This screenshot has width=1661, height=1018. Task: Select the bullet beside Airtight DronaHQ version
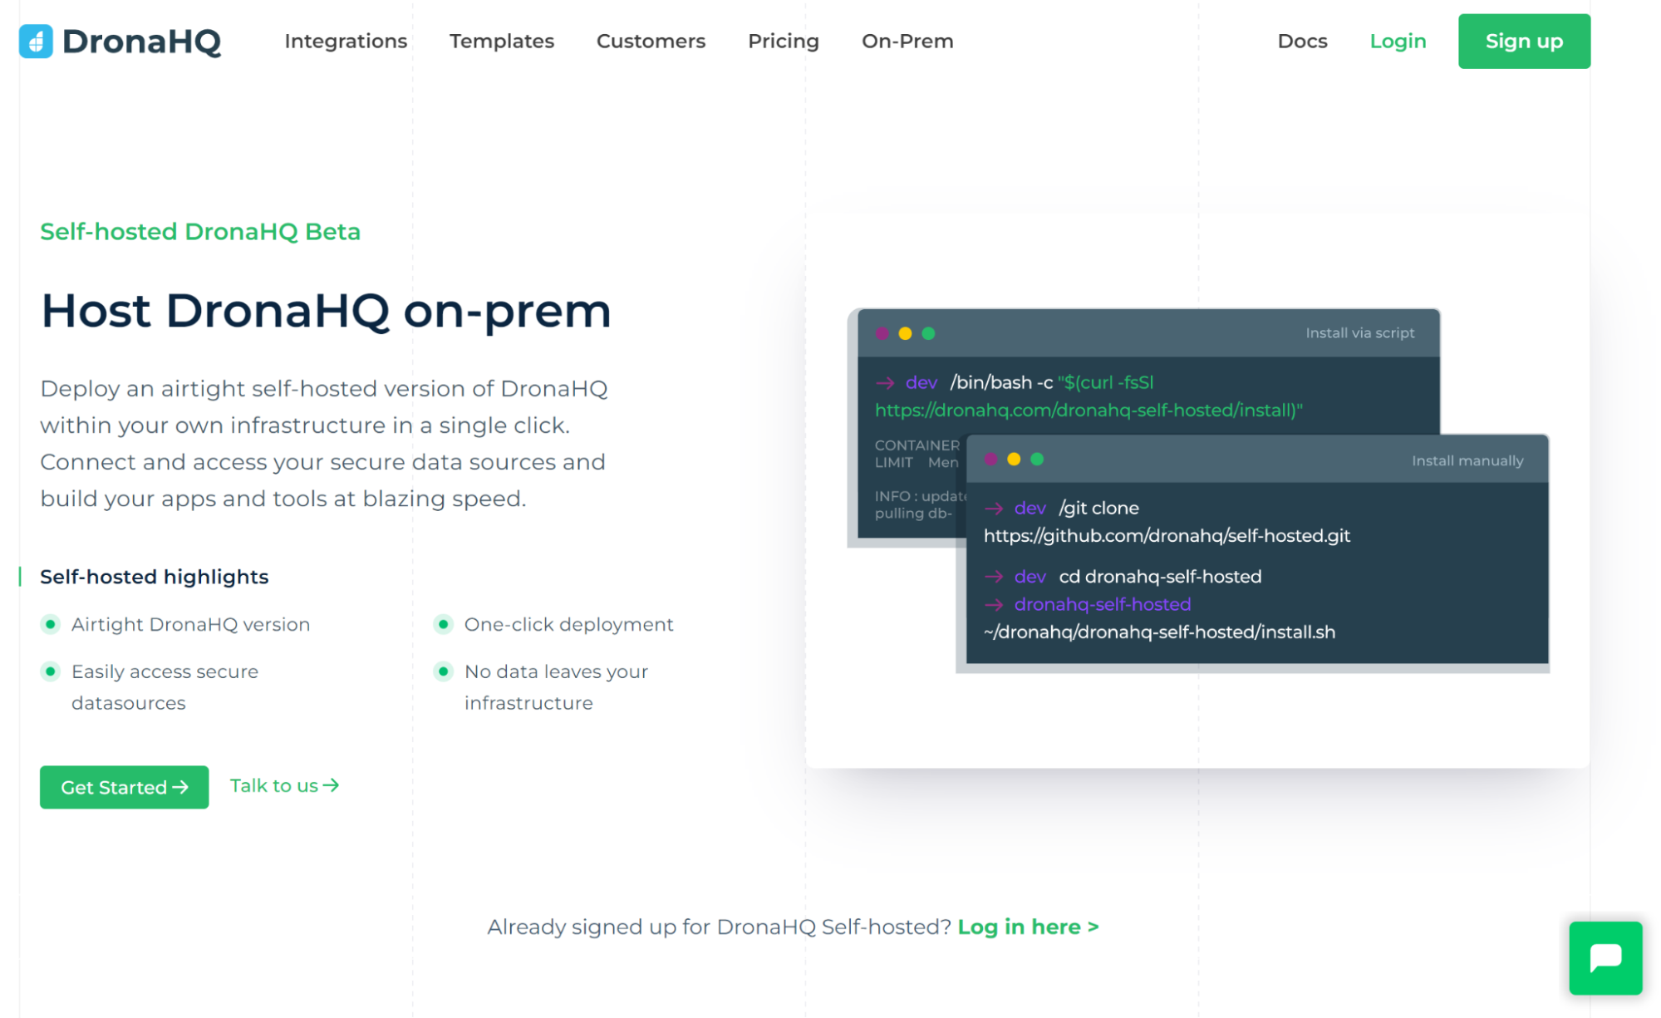[x=51, y=623]
